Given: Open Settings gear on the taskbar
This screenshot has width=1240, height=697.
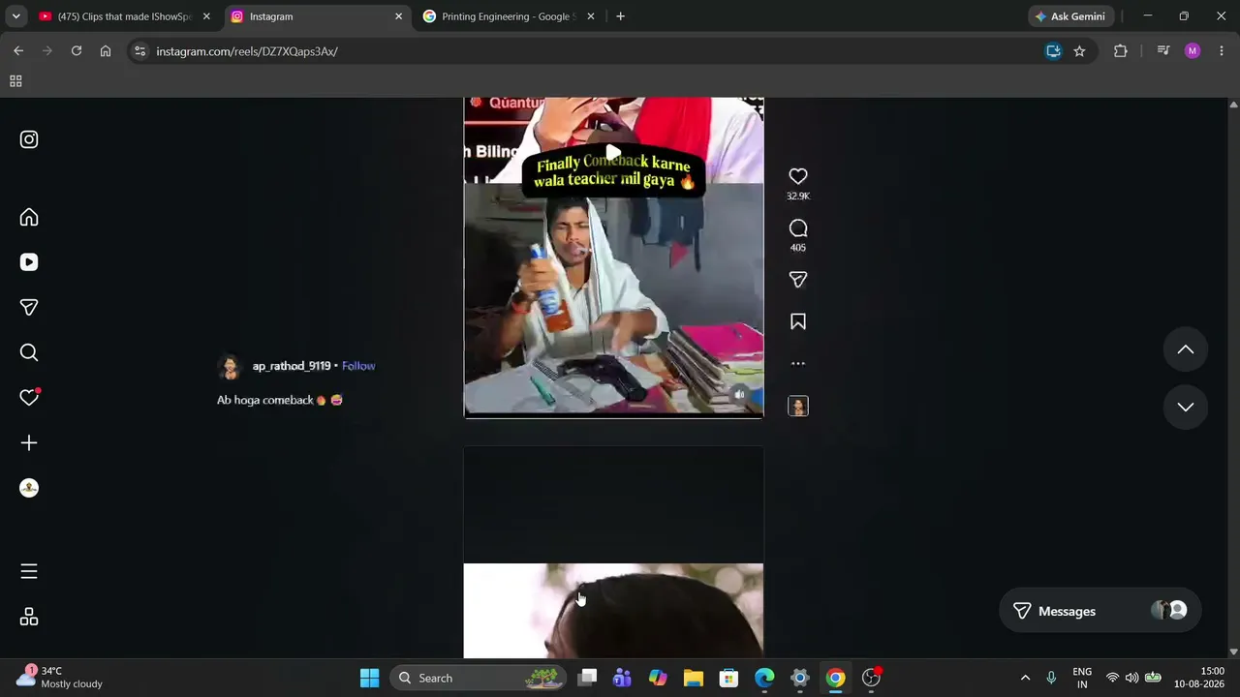Looking at the screenshot, I should [800, 678].
